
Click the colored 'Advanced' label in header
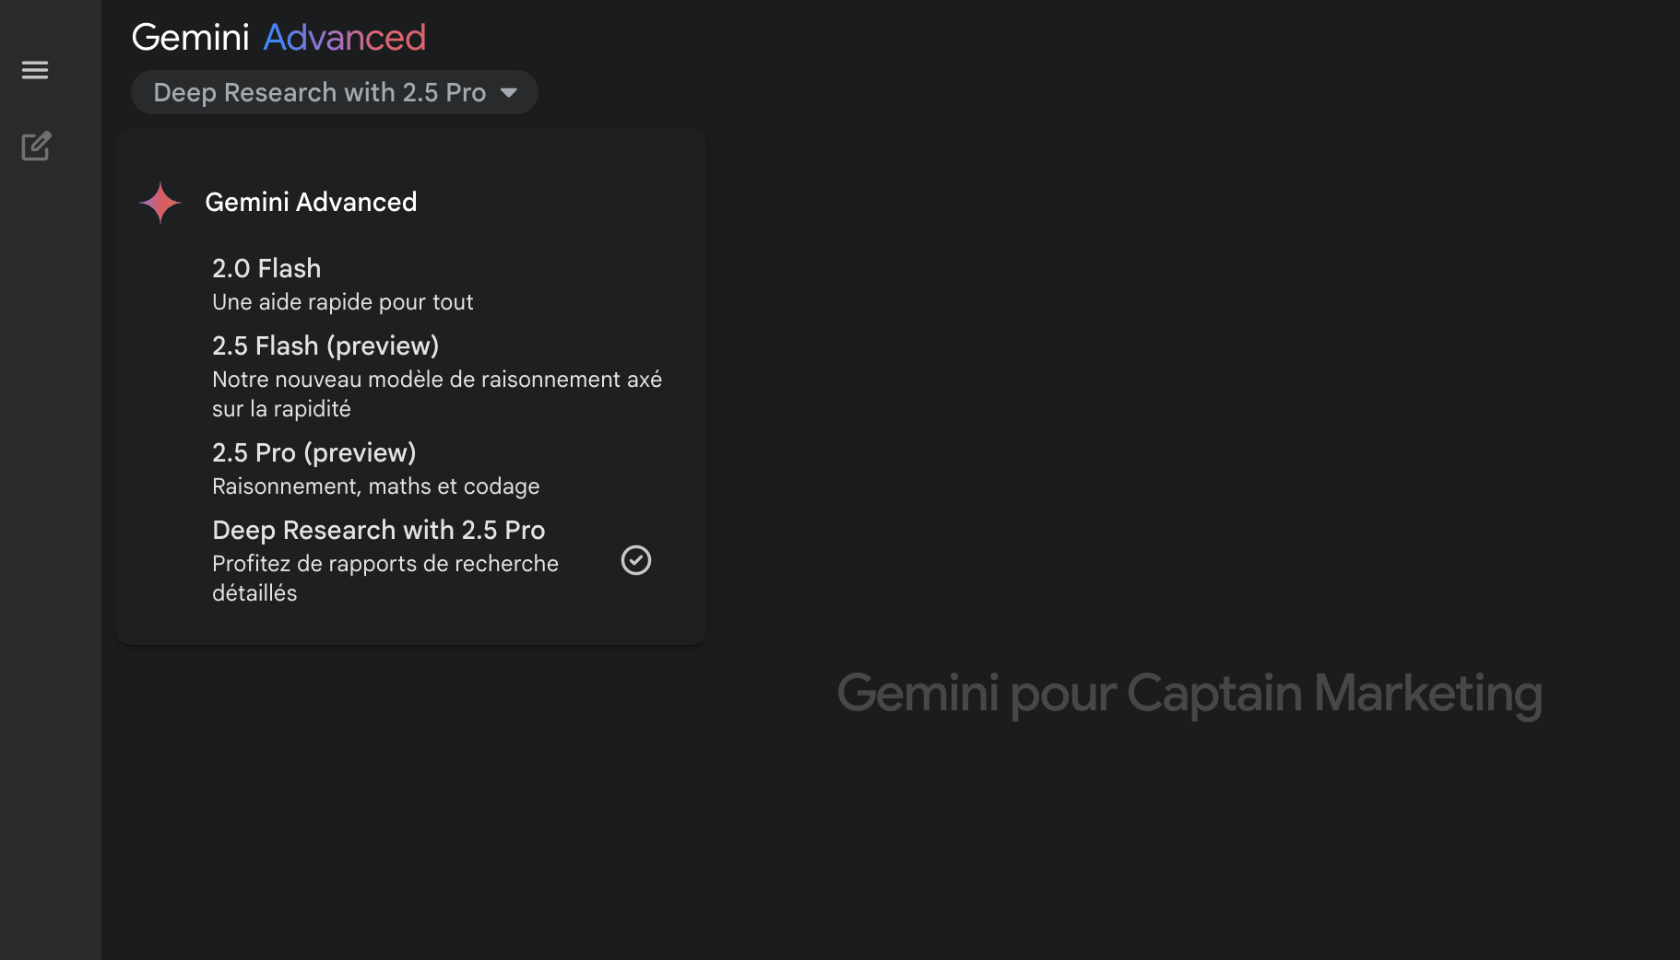(345, 37)
